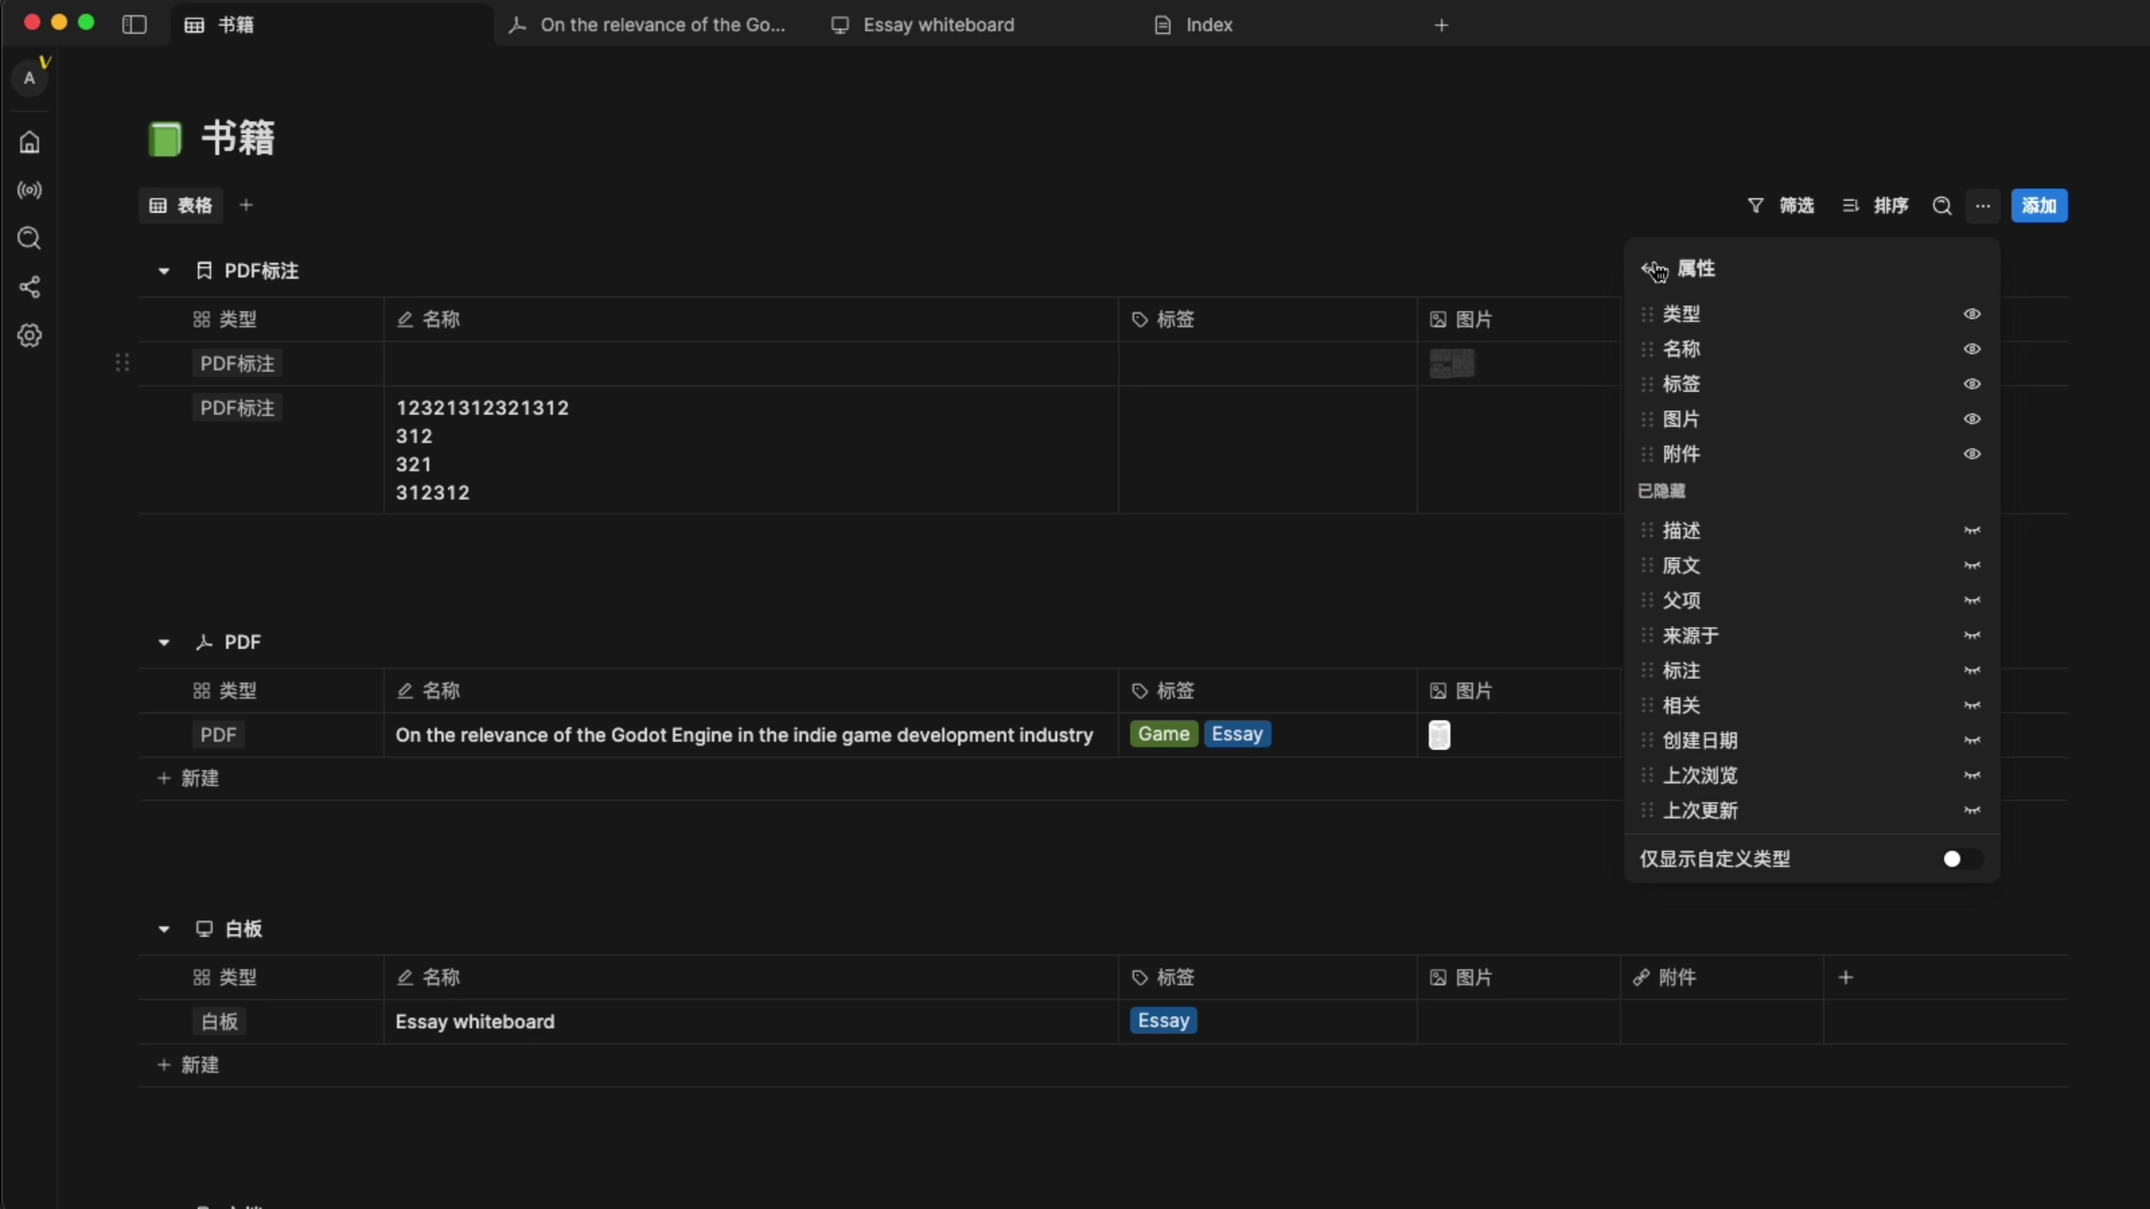The width and height of the screenshot is (2150, 1209).
Task: Open the three-dots more options button
Action: click(1983, 206)
